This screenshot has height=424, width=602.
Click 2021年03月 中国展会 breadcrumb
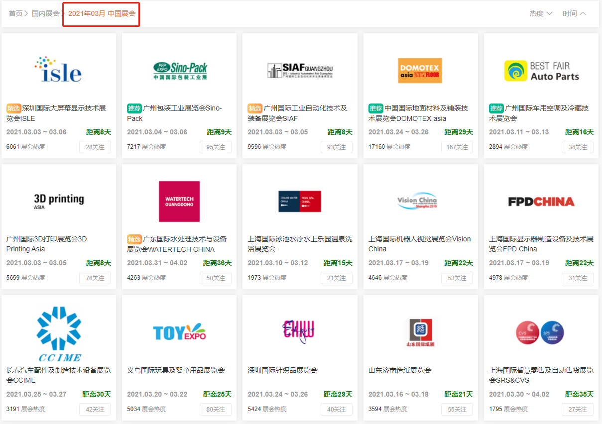102,13
